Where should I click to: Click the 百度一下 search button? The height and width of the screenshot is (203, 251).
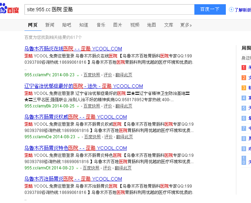[x=210, y=9]
